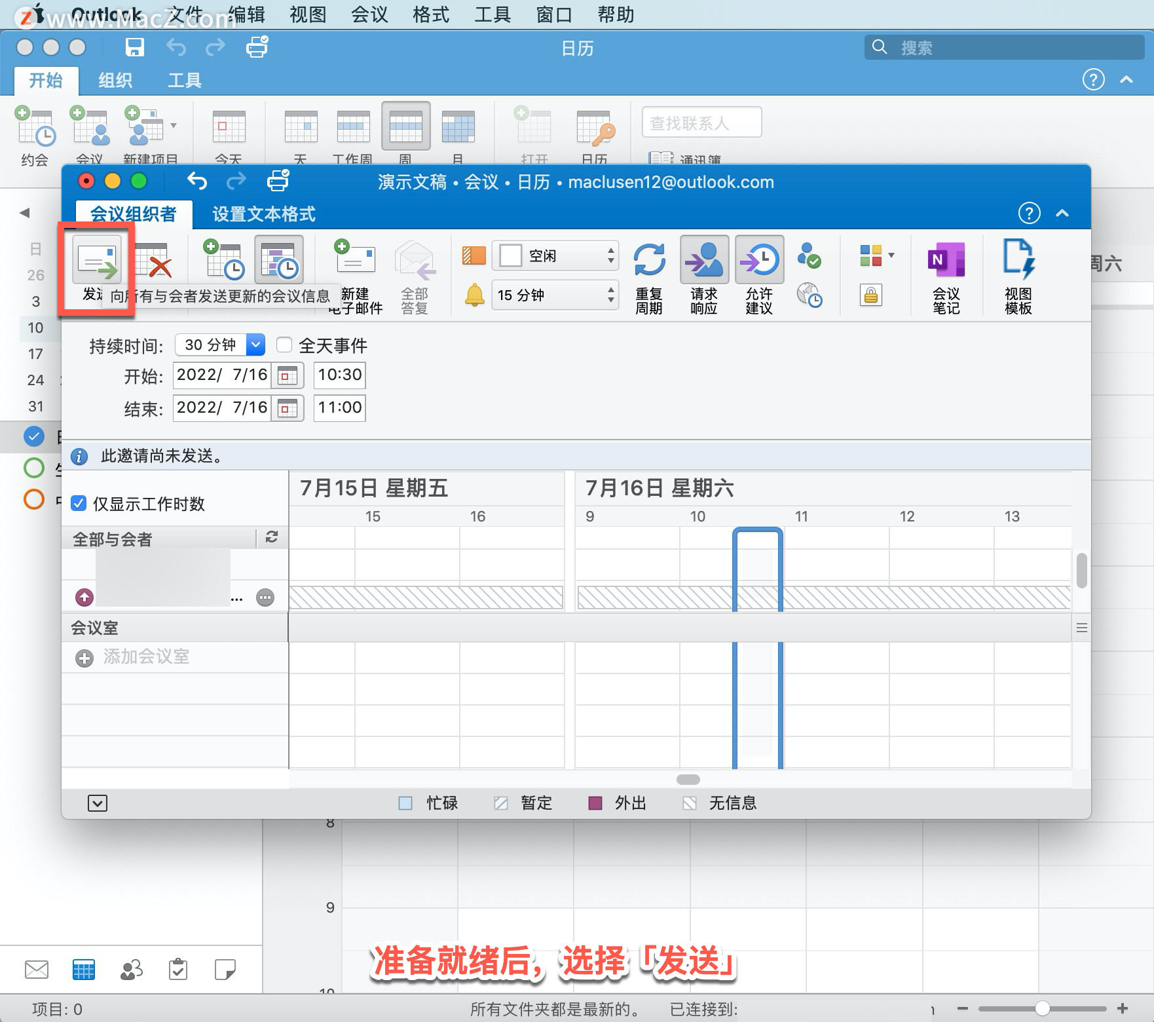Click the Cancel meeting icon
Image resolution: width=1154 pixels, height=1022 pixels.
tap(155, 261)
